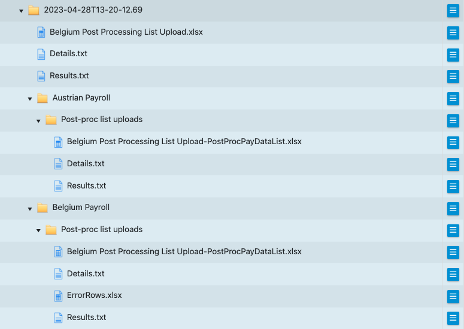Click the ErrorRows.xlsx spreadsheet file icon

[58, 296]
